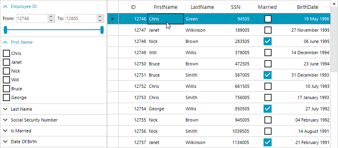
Task: Collapse the Employee ID filter section
Action: (x=6, y=7)
